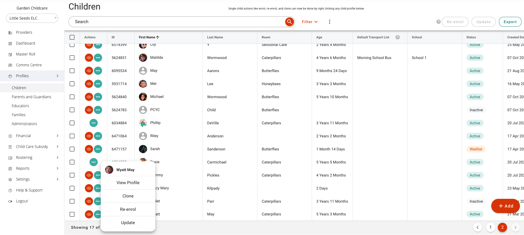Viewport: 524px width, 235px height.
Task: Choose Clone from the context menu
Action: tap(128, 196)
